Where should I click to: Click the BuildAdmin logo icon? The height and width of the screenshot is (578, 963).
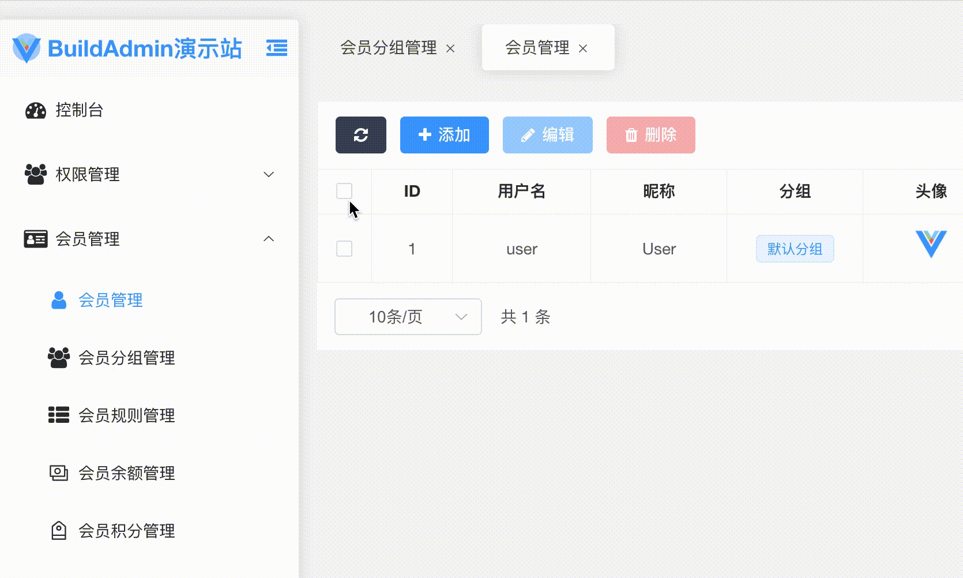(27, 48)
